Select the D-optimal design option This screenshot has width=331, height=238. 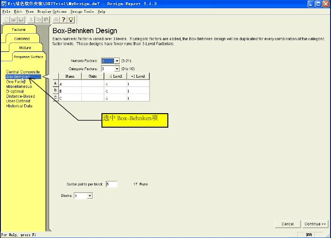[15, 92]
